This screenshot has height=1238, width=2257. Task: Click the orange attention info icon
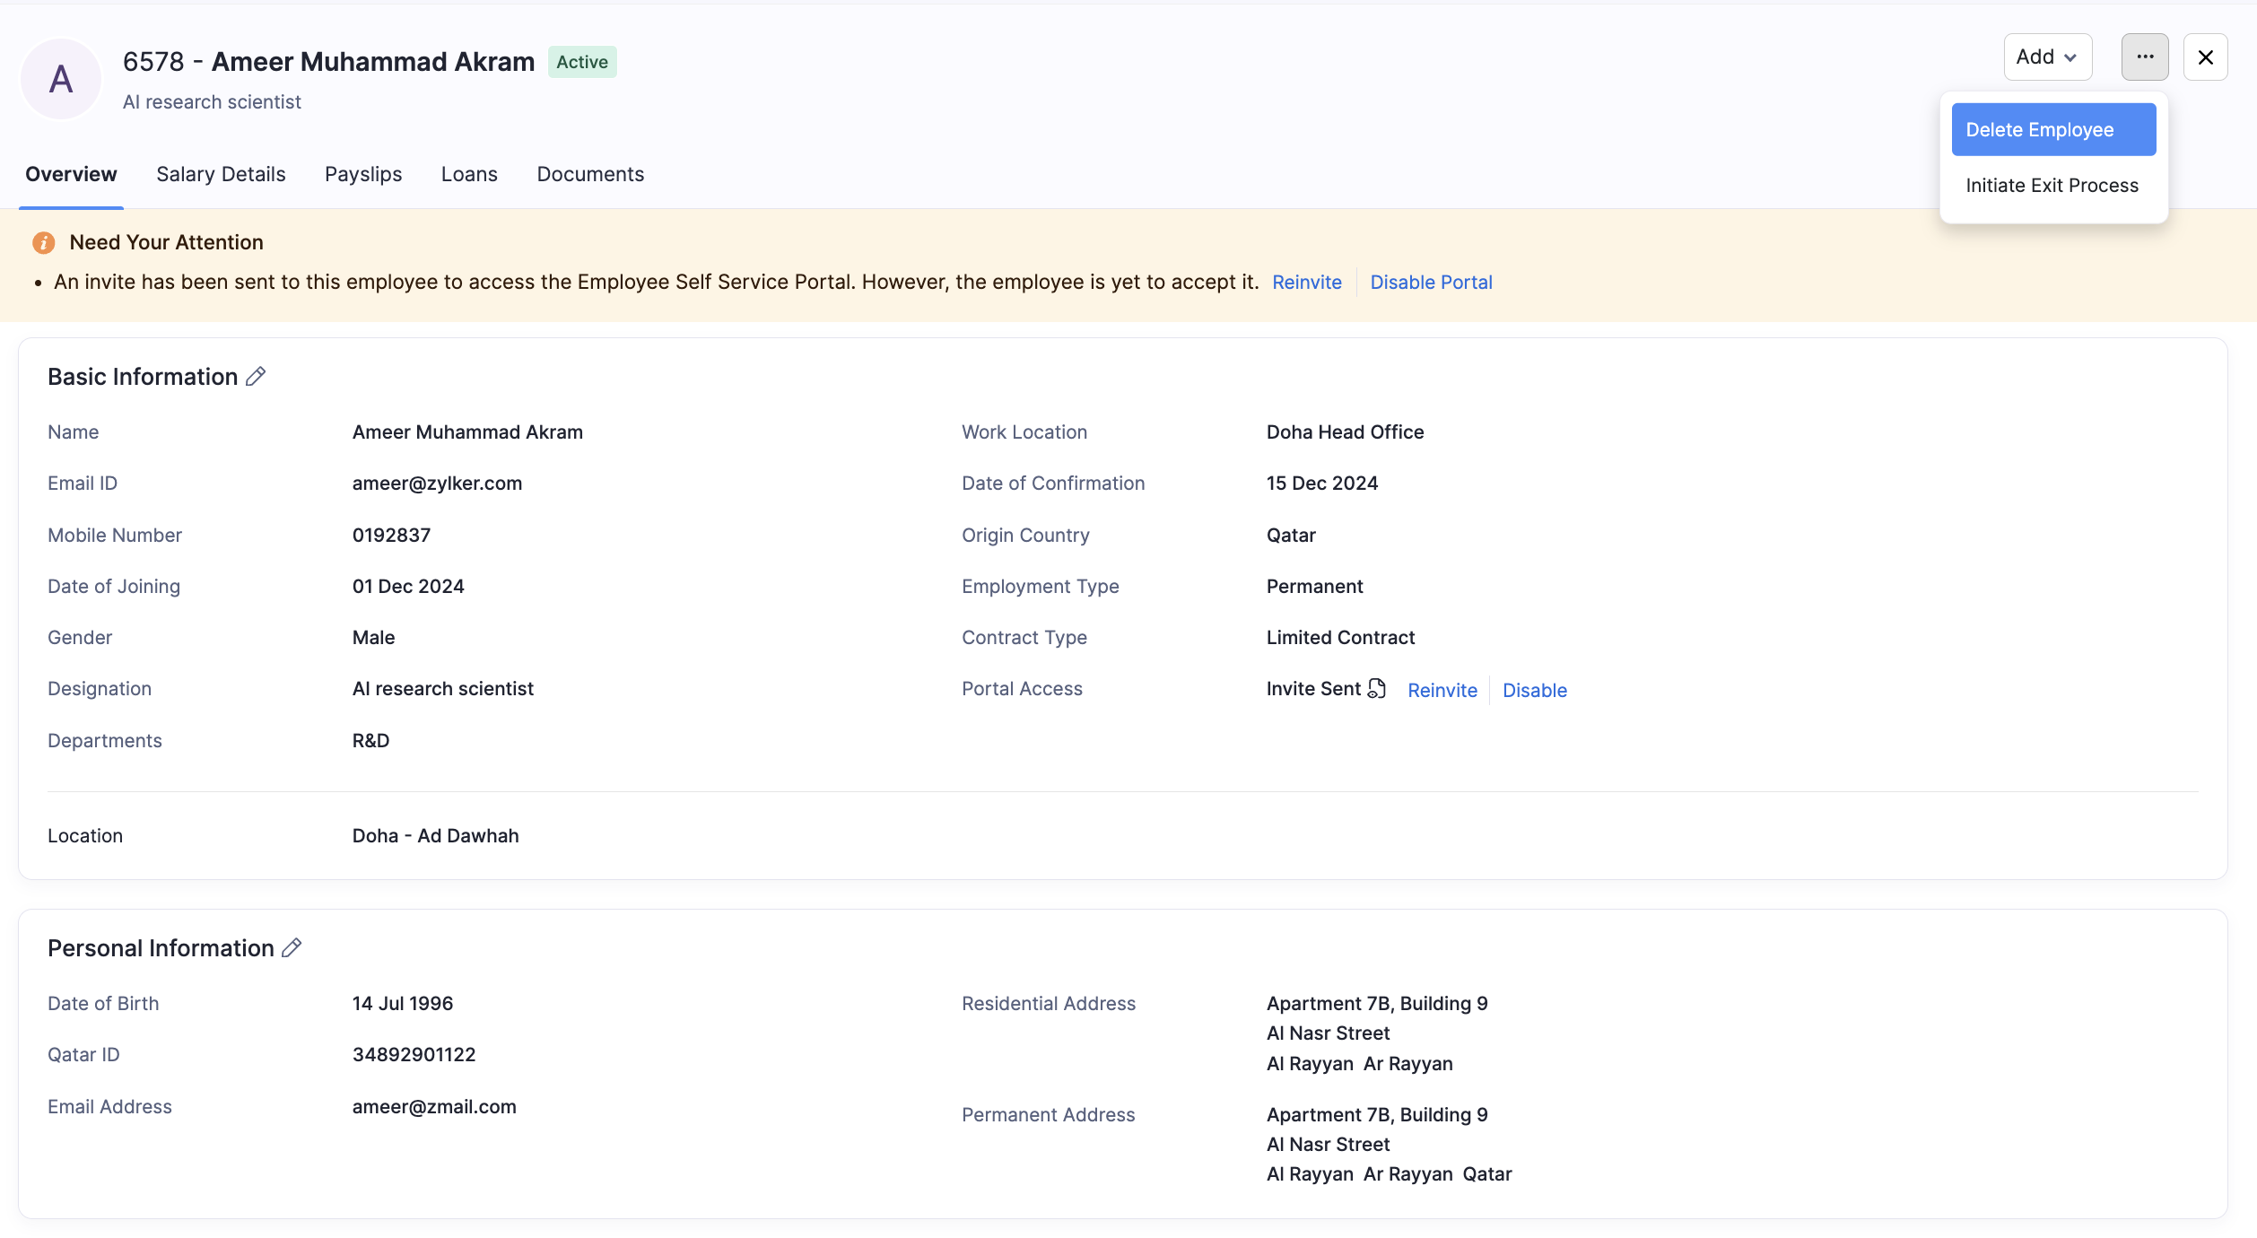tap(43, 243)
